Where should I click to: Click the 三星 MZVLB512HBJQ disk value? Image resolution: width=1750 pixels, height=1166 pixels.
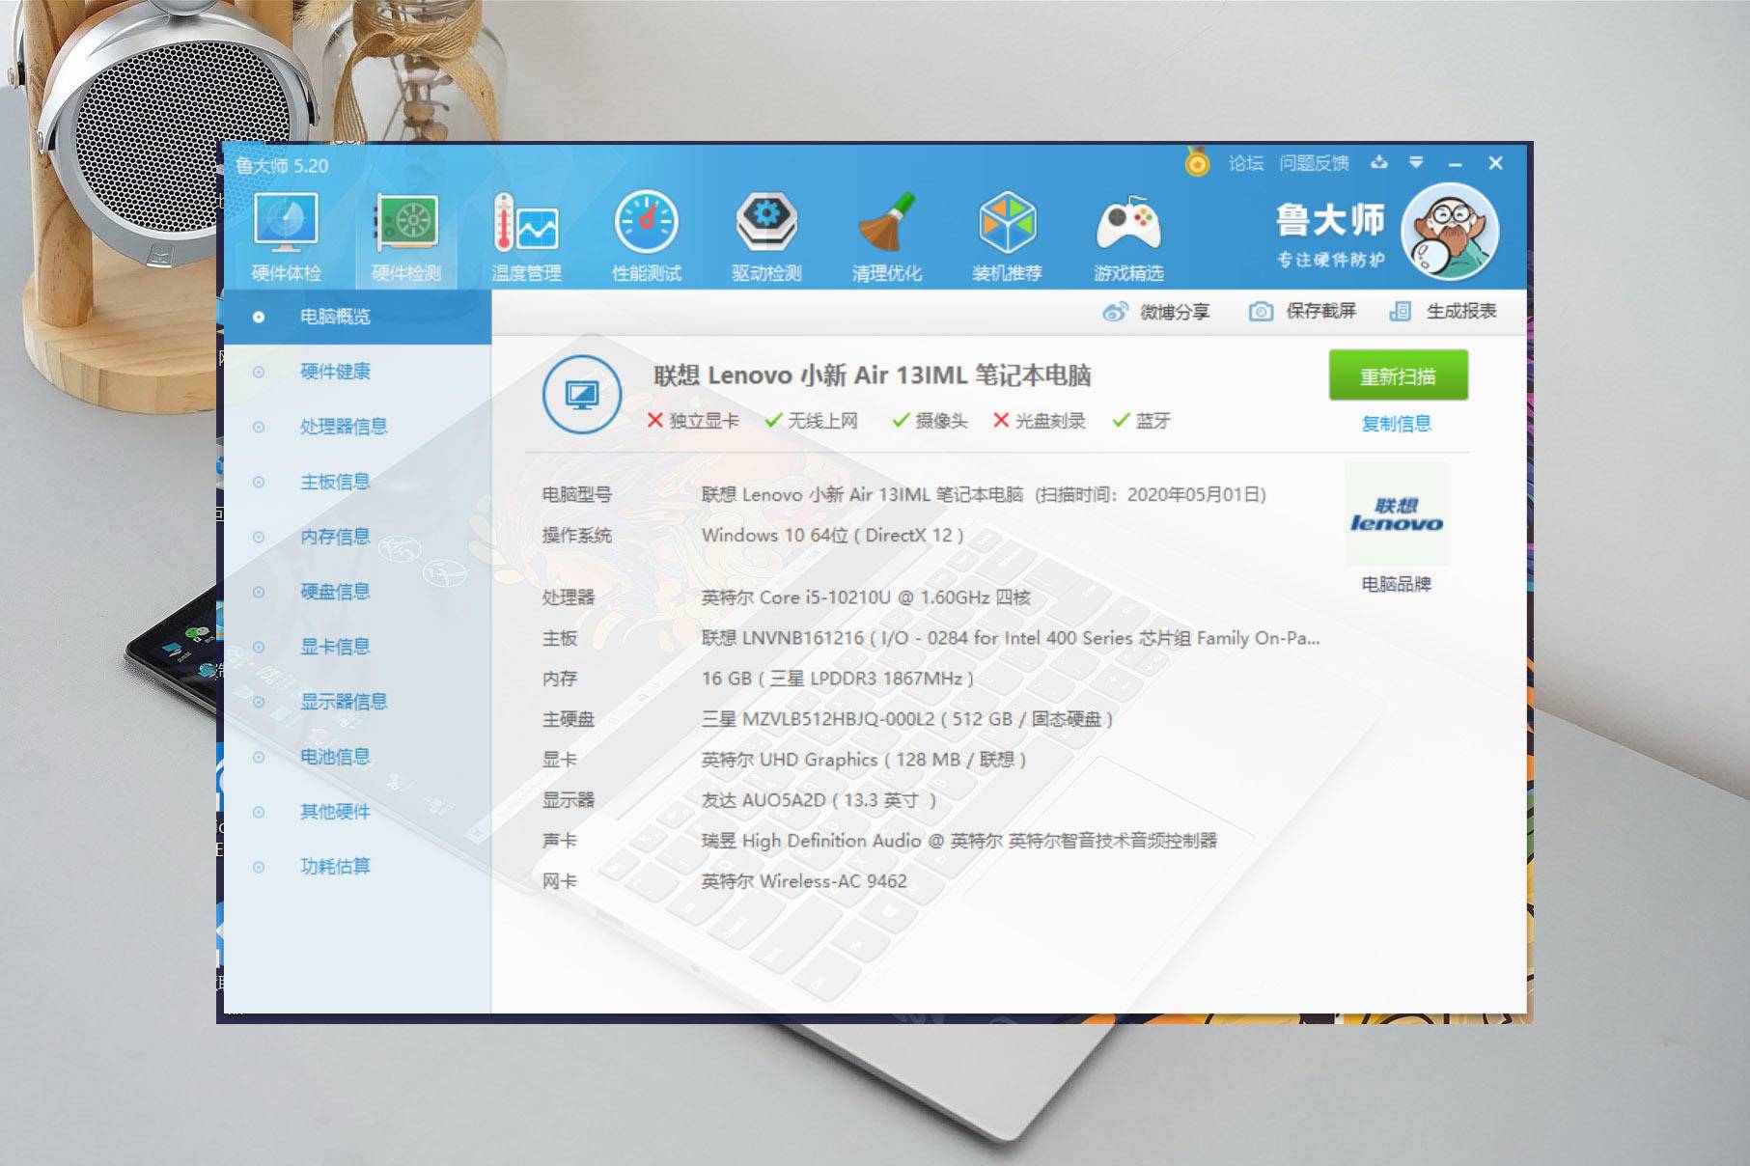point(907,719)
